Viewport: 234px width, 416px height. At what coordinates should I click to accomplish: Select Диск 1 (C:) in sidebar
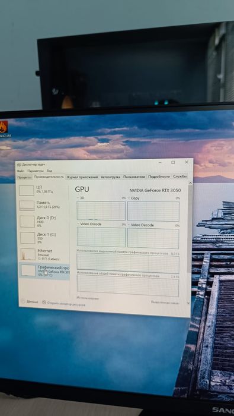(43, 238)
